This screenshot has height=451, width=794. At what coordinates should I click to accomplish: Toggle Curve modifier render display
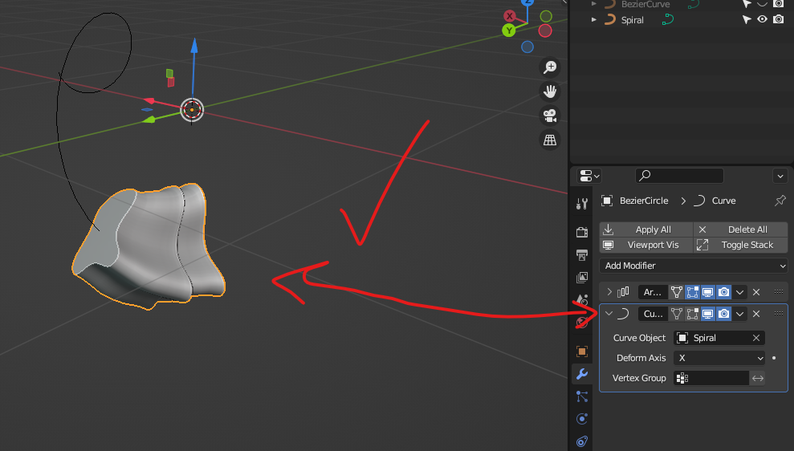point(723,314)
